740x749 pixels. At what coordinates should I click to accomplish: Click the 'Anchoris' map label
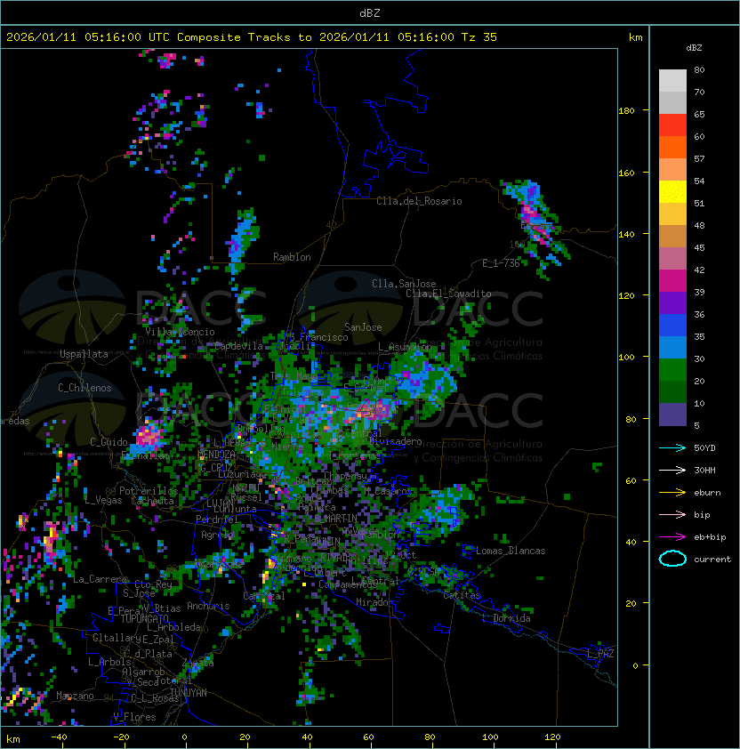pyautogui.click(x=208, y=606)
